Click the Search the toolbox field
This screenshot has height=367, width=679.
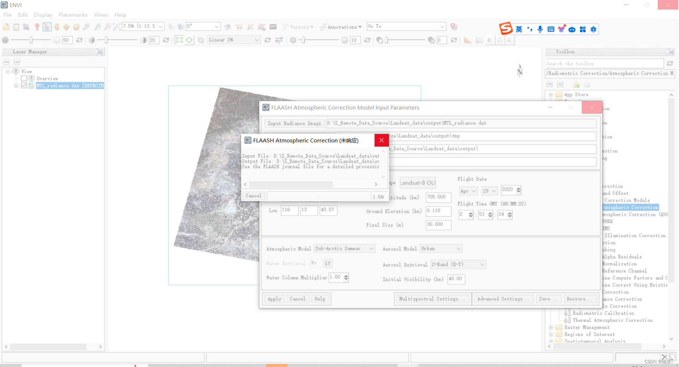pyautogui.click(x=604, y=64)
